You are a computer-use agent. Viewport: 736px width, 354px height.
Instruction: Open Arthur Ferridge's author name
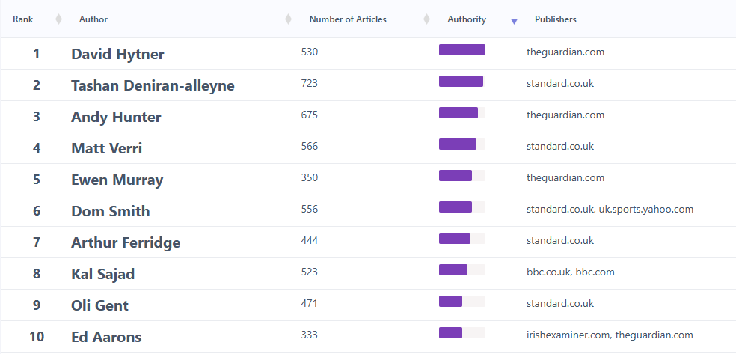click(x=126, y=242)
